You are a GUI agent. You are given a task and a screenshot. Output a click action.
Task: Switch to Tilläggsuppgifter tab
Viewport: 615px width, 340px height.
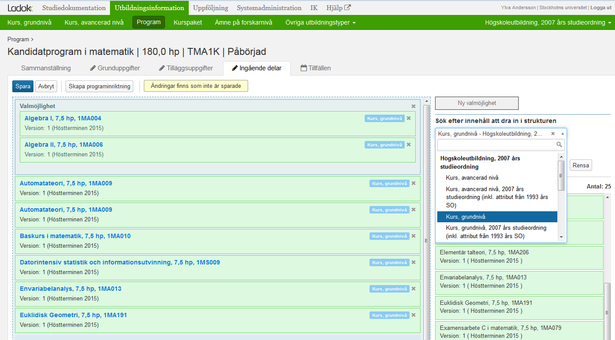186,68
